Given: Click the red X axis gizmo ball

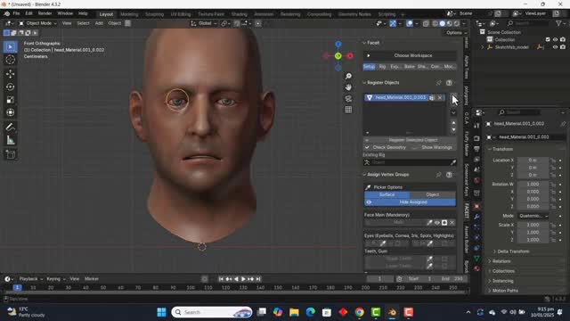Looking at the screenshot, I should (350, 56).
